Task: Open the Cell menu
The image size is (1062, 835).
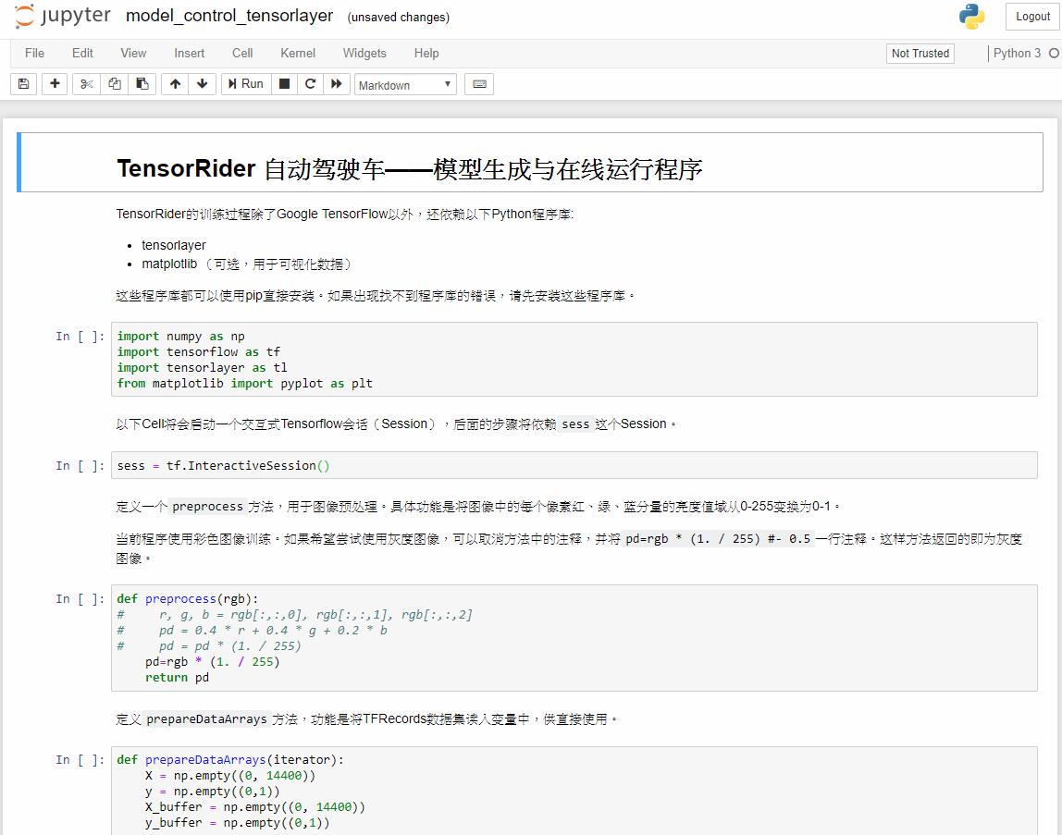Action: click(242, 53)
